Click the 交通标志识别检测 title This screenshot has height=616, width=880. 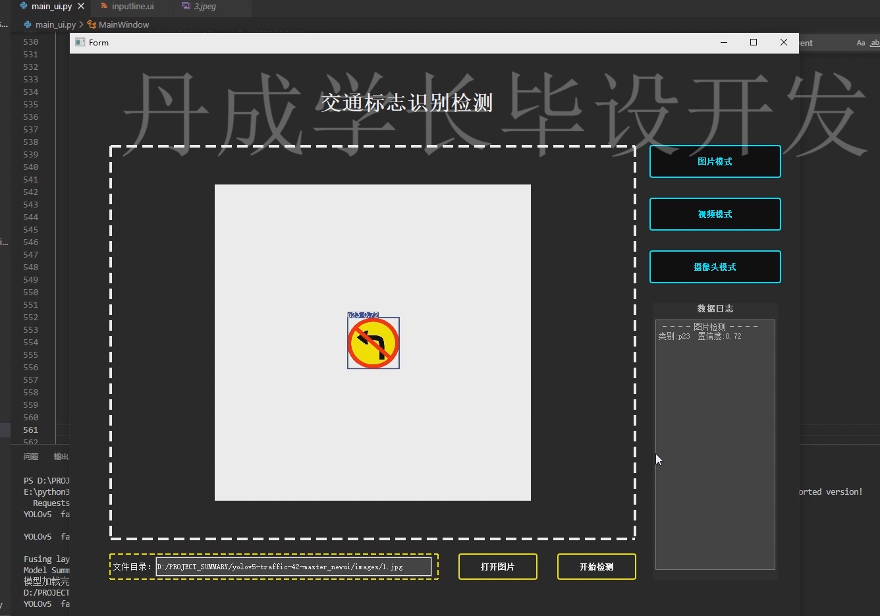point(406,103)
